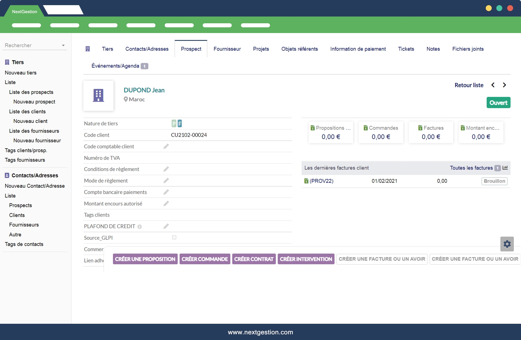521x340 pixels.
Task: Toggle the Source_GLPI checkbox
Action: click(174, 237)
